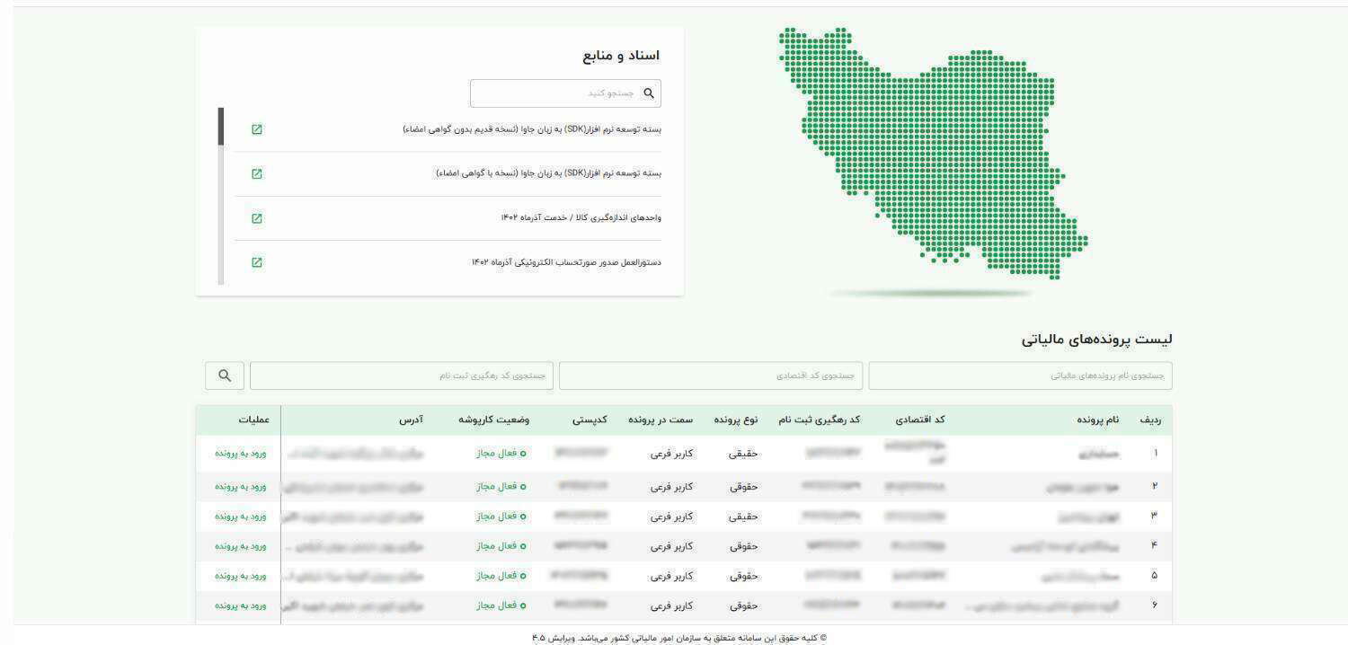The width and height of the screenshot is (1348, 645).
Task: Click the نام پرونده column header
Action: click(1100, 420)
